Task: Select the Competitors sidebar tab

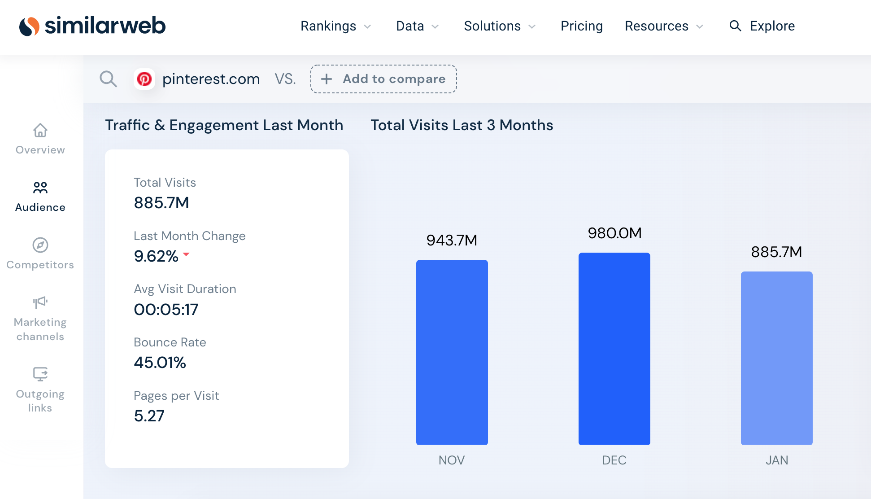Action: coord(40,254)
